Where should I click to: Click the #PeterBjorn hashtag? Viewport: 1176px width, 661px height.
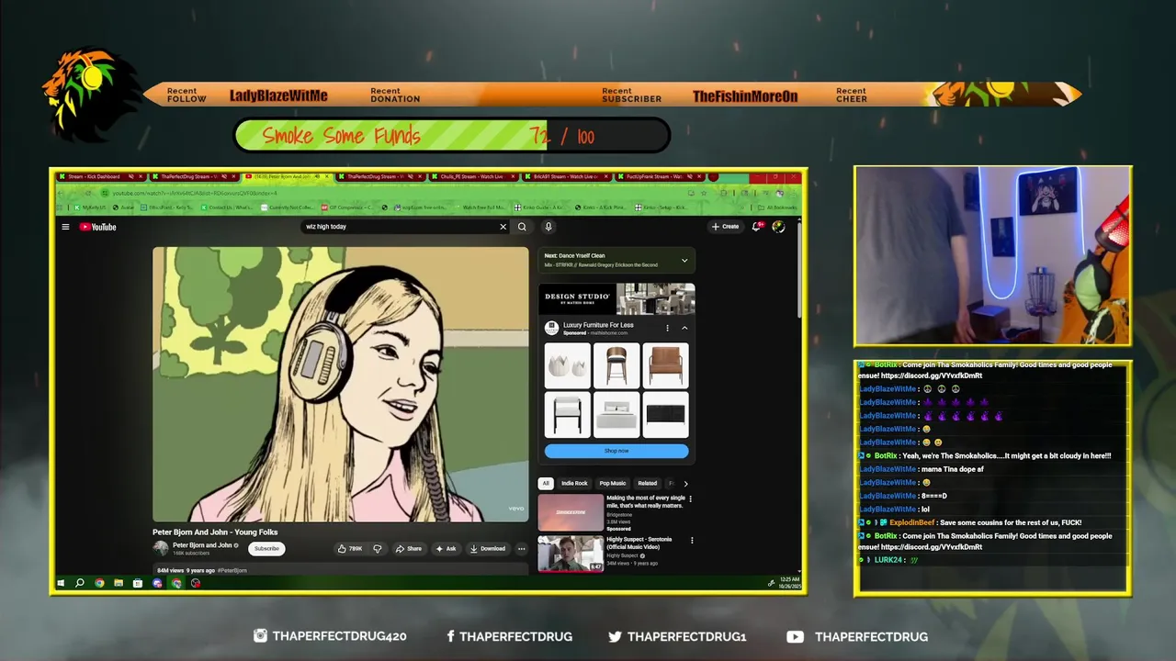pyautogui.click(x=232, y=571)
